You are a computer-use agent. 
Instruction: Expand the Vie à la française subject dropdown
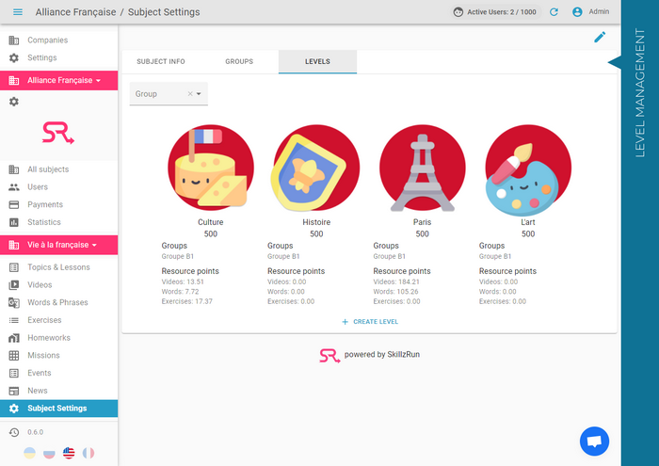(x=58, y=245)
